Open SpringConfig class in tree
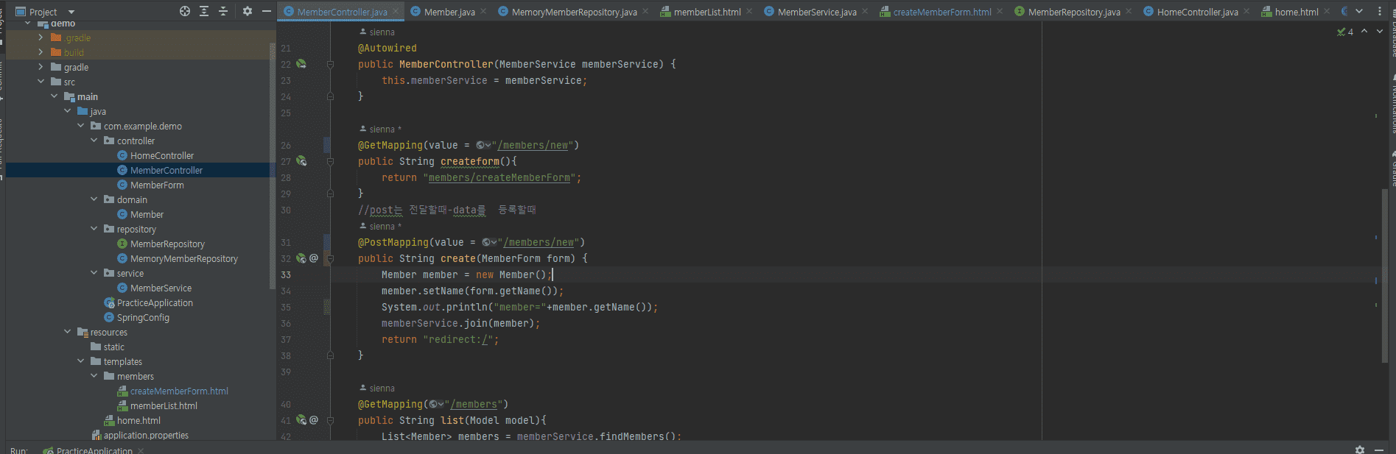Screen dimensions: 1396x454 coord(143,317)
